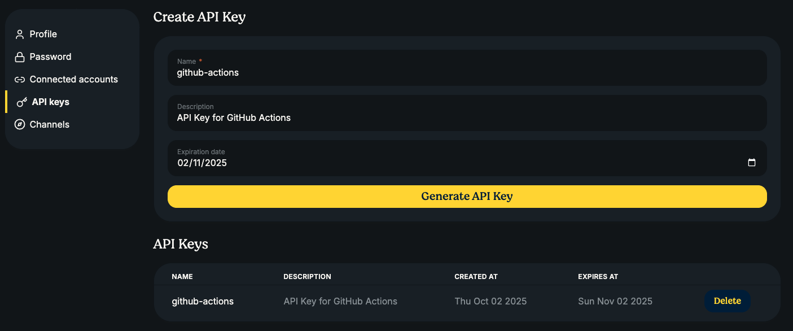
Task: Select the API keys menu item
Action: click(51, 102)
